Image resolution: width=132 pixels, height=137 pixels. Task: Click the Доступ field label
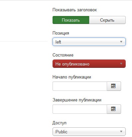[60, 123]
